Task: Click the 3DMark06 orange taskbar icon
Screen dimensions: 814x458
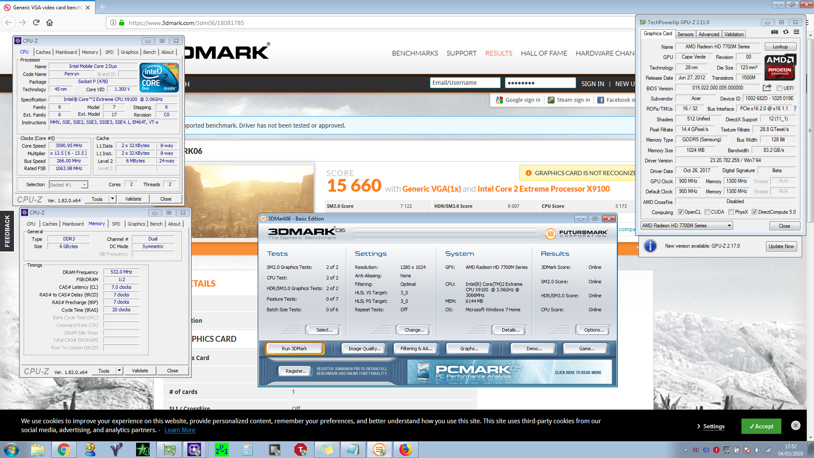Action: (x=379, y=450)
